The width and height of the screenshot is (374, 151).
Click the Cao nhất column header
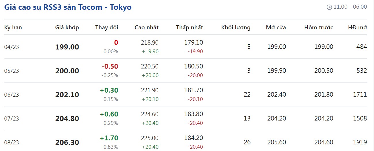(146, 28)
